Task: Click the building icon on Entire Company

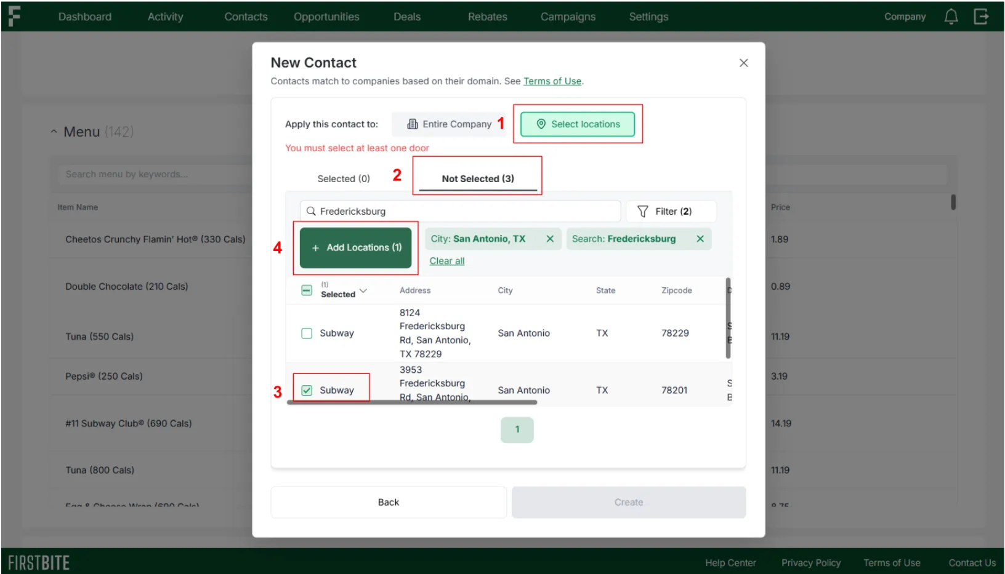Action: [412, 124]
